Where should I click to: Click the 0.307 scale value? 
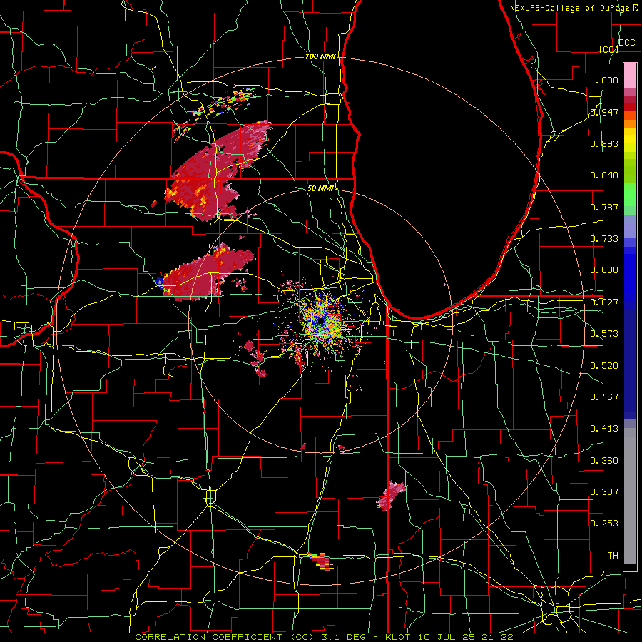pos(604,492)
